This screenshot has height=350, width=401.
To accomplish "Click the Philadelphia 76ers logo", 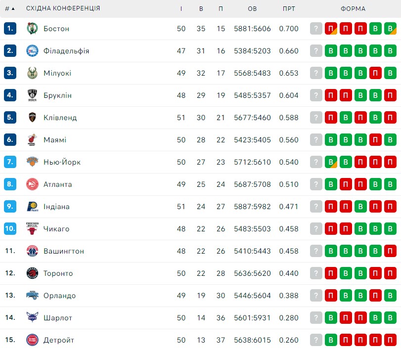I will pyautogui.click(x=32, y=50).
